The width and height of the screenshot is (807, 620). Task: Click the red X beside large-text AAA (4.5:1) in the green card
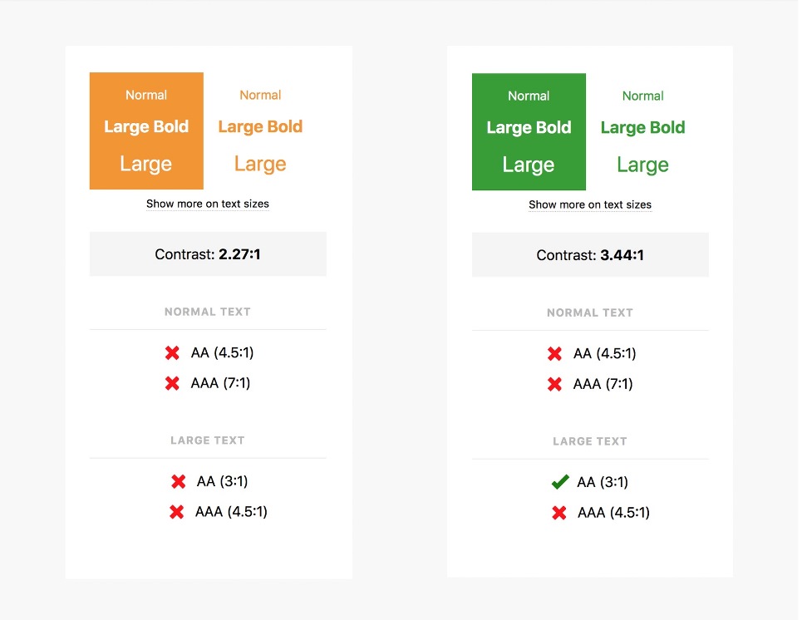[559, 513]
